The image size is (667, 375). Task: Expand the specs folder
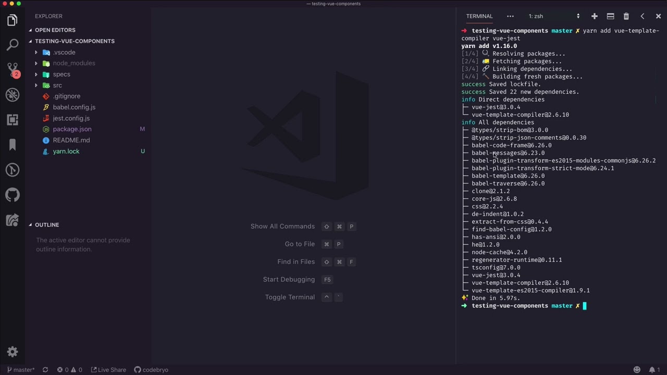coord(61,74)
